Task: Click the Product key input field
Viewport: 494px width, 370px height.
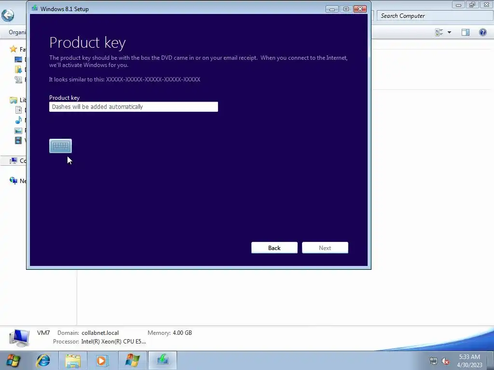Action: [x=134, y=106]
